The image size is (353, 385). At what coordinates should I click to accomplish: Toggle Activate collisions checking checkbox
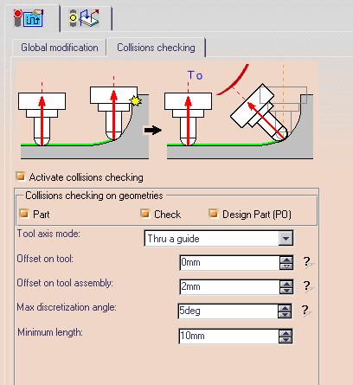click(21, 176)
